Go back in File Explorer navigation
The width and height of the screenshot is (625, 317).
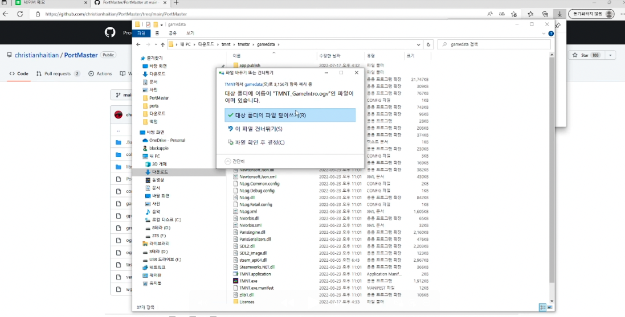(x=138, y=44)
